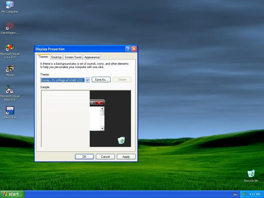Open the Start menu
Image resolution: width=264 pixels, height=198 pixels.
click(12, 194)
